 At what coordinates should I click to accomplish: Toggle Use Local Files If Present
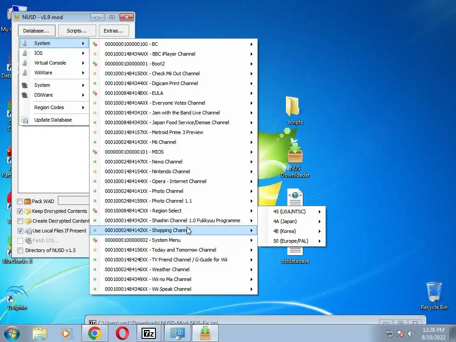20,231
